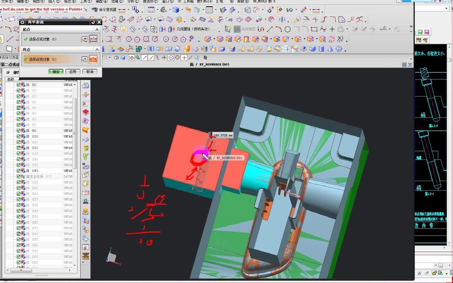Select the wireframe sphere primitive icon
This screenshot has height=283, width=453.
(339, 49)
